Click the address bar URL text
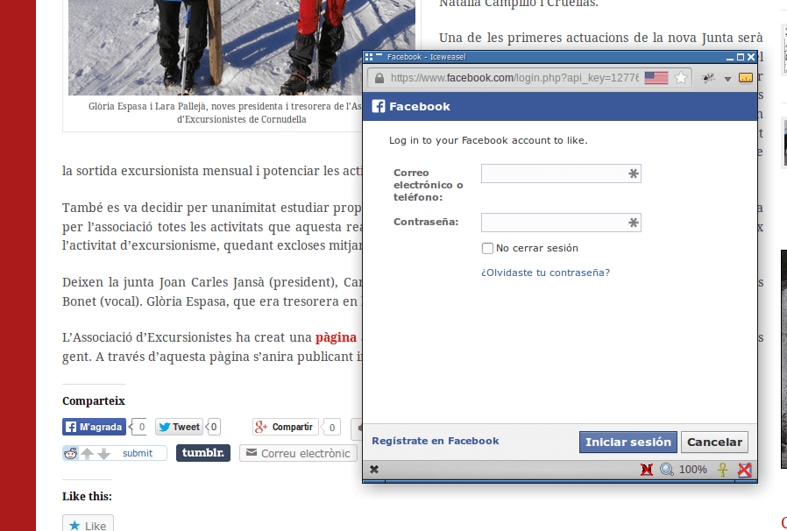Viewport: 787px width, 531px height. (514, 78)
